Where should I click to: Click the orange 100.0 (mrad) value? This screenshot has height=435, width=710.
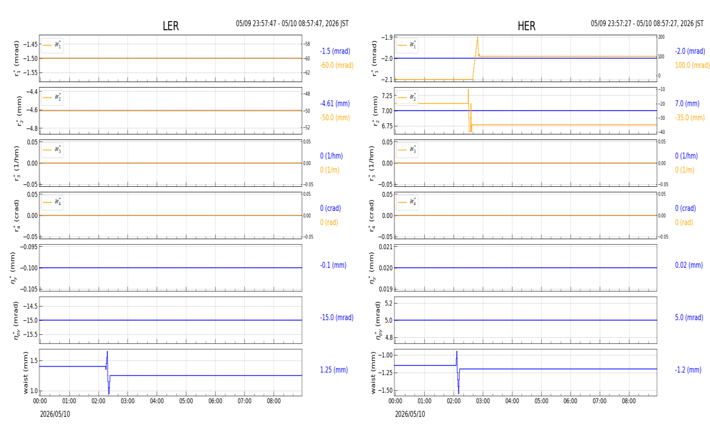[692, 65]
